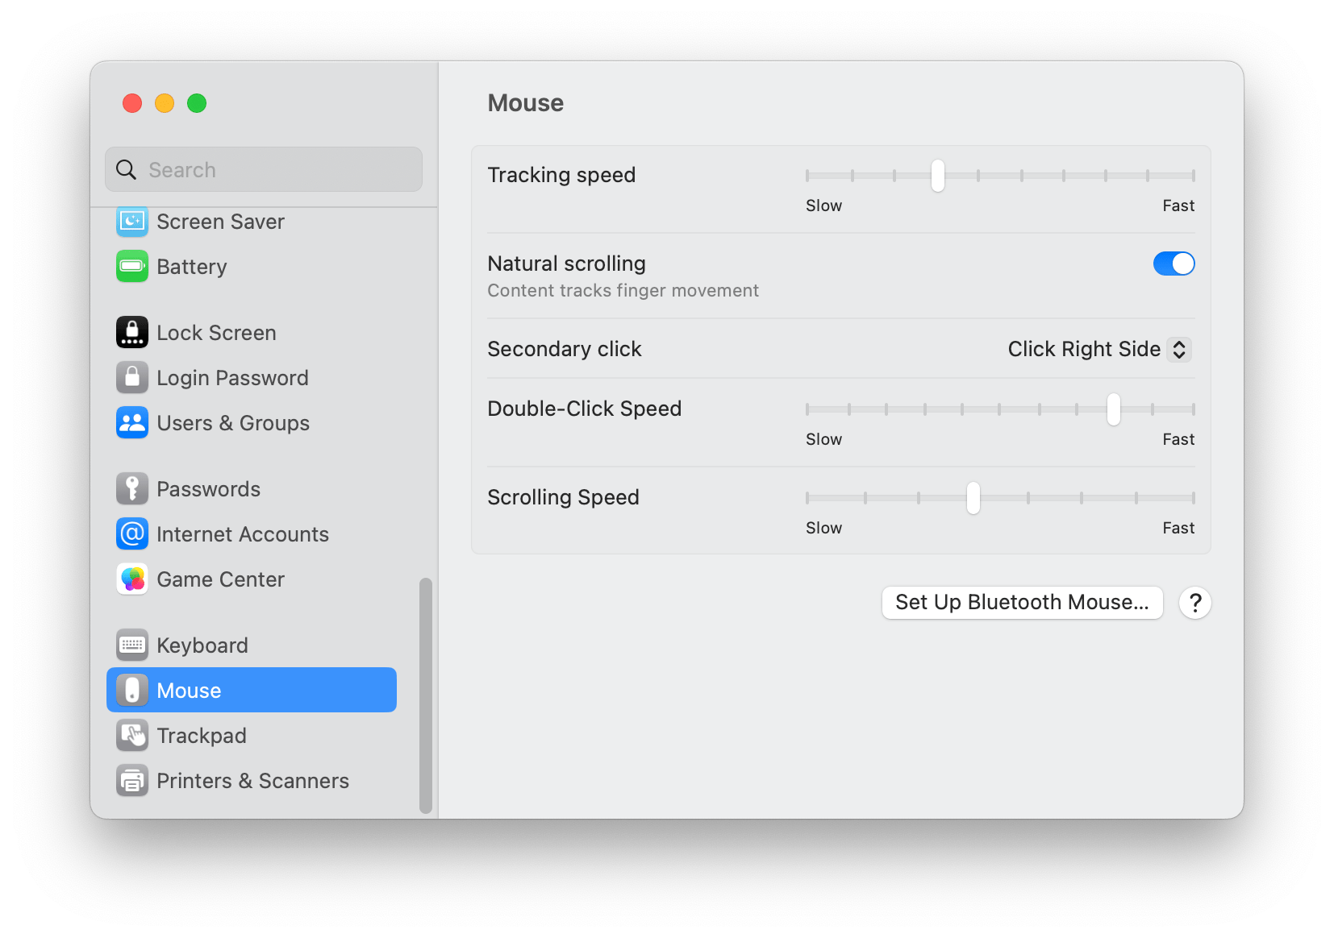The width and height of the screenshot is (1334, 938).
Task: Open Screen Saver settings icon
Action: tap(131, 222)
